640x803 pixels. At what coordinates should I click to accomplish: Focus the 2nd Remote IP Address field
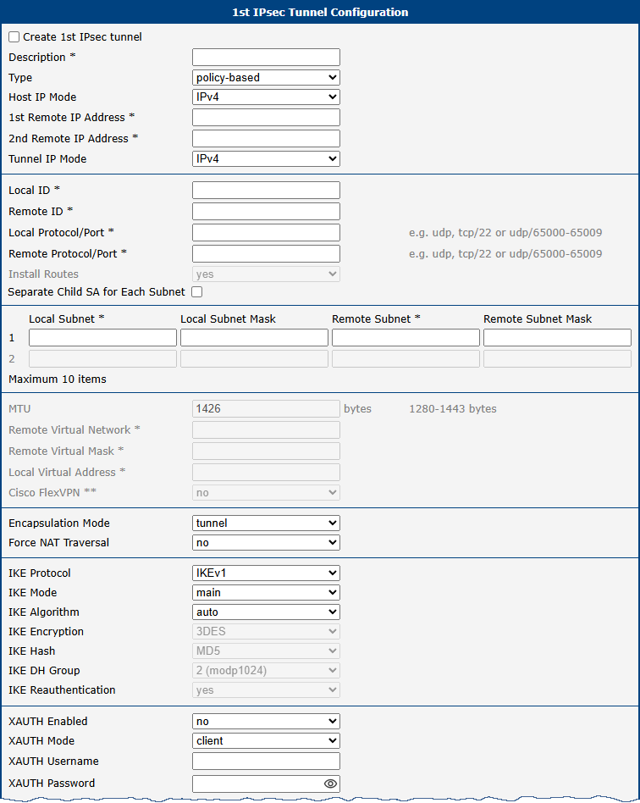[266, 138]
